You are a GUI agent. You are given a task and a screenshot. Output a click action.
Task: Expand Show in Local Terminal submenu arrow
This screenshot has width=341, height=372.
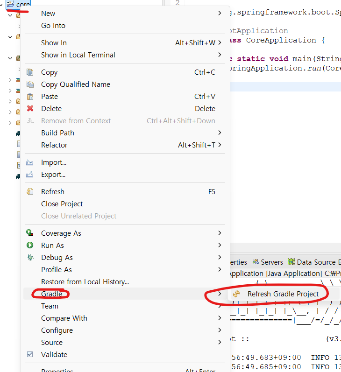220,55
